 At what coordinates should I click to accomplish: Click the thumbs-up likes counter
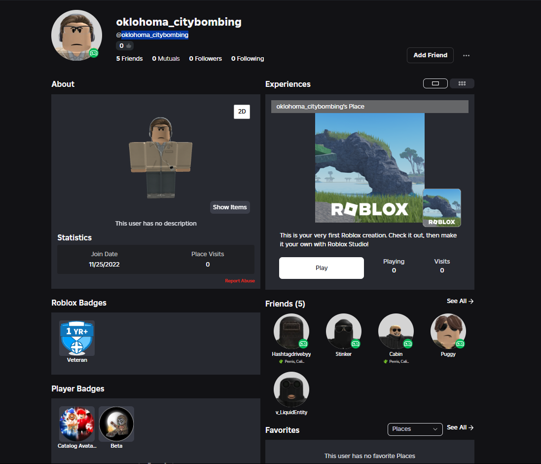[x=125, y=45]
